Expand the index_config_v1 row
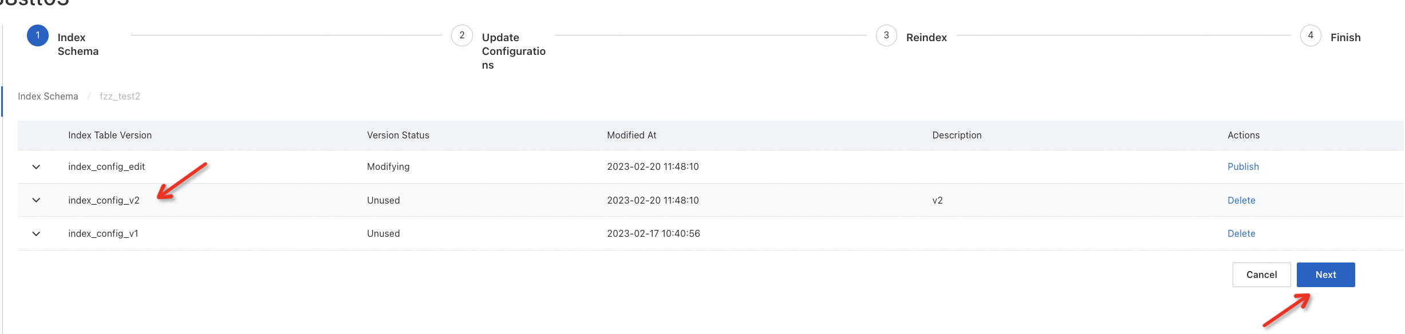 pos(36,233)
